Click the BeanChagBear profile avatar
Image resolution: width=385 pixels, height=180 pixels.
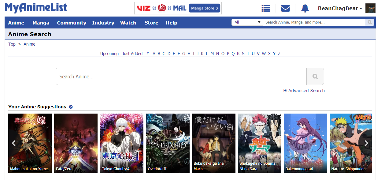click(x=370, y=8)
